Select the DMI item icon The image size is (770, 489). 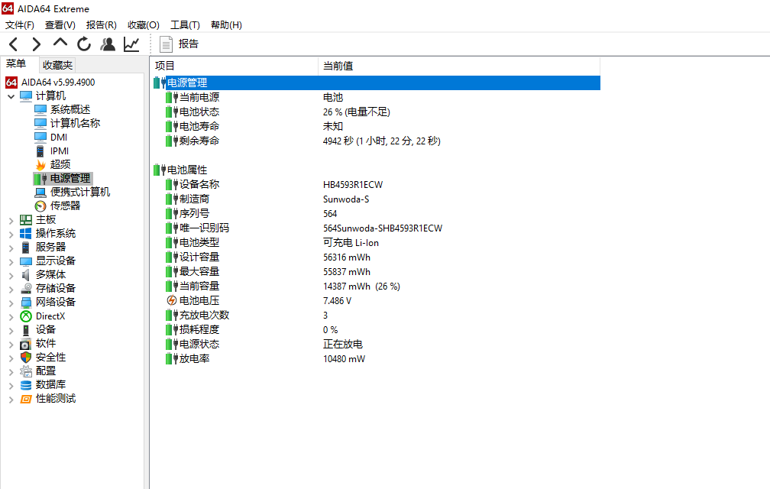click(40, 137)
